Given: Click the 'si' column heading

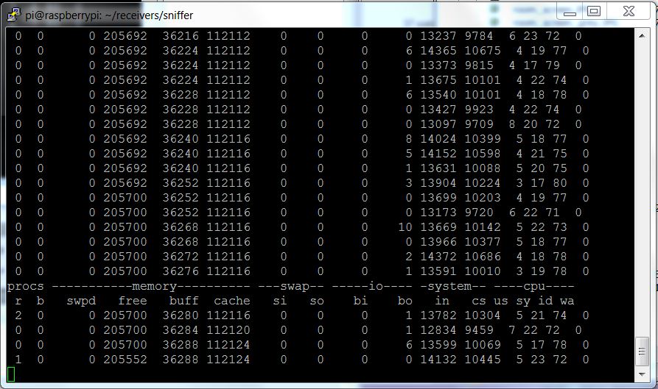Looking at the screenshot, I should (280, 301).
